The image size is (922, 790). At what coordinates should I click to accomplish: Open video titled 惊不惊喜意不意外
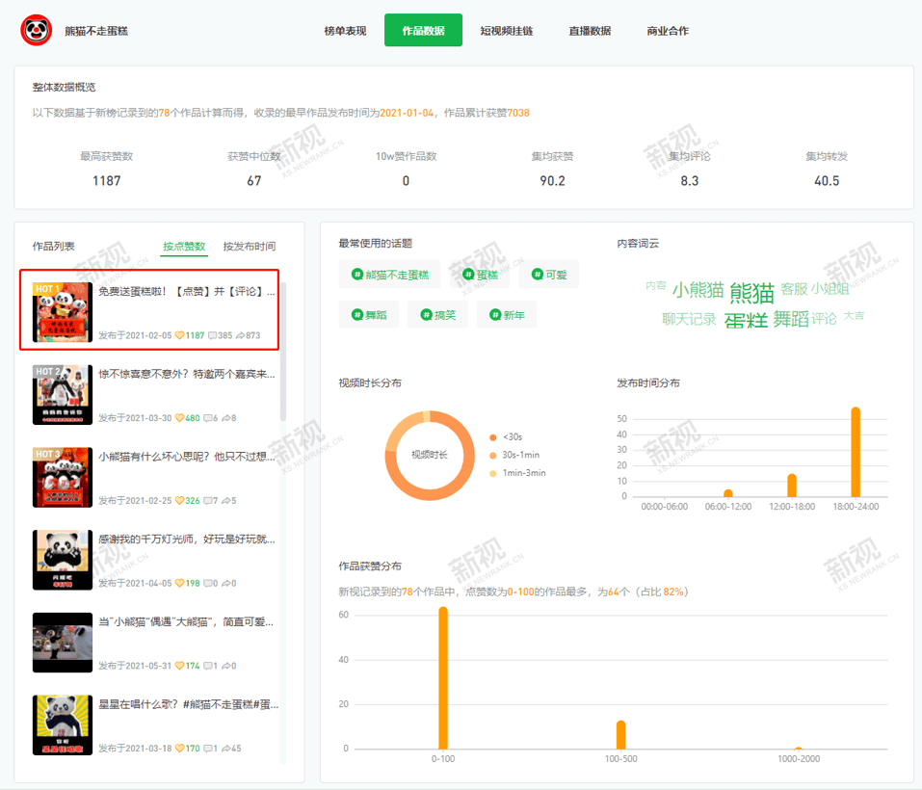(x=187, y=373)
